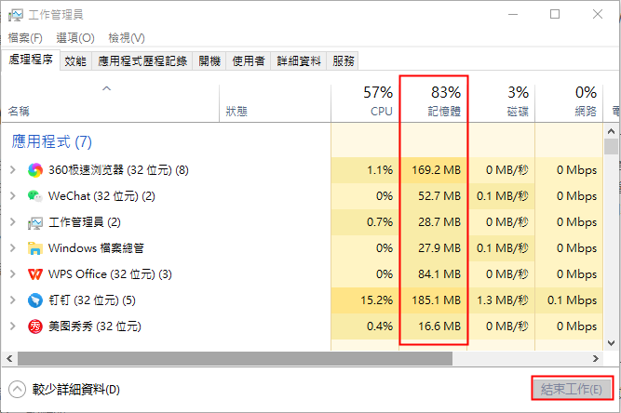621x413 pixels.
Task: Select the 處理程序 tab
Action: click(31, 60)
